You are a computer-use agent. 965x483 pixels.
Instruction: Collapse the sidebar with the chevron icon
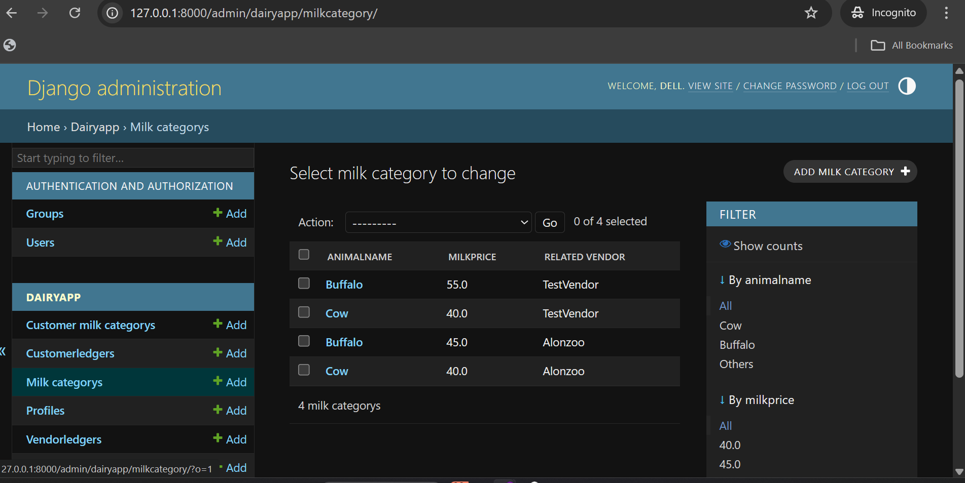click(x=3, y=351)
